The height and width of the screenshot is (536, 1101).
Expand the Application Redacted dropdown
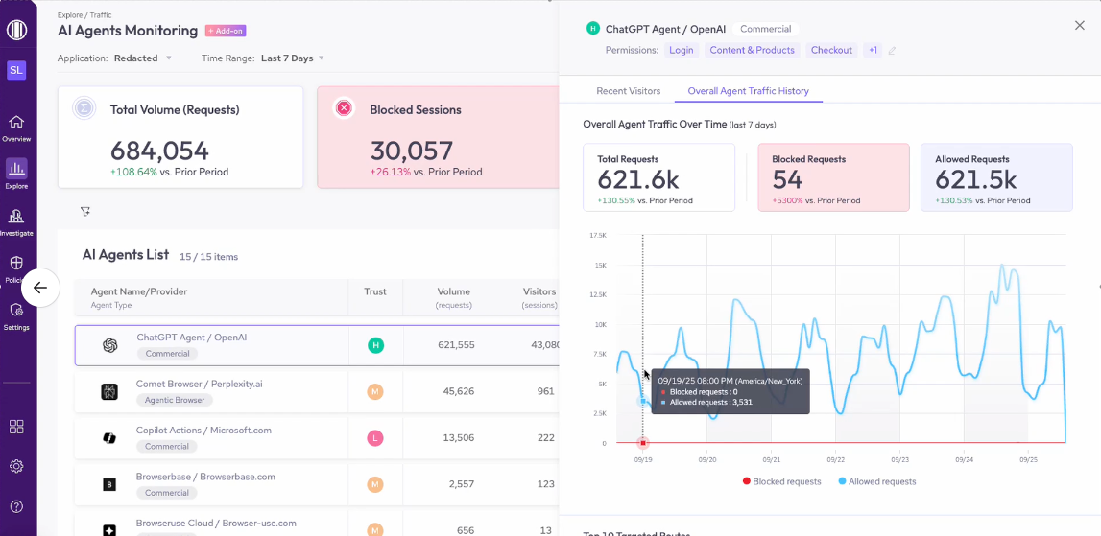[x=143, y=58]
